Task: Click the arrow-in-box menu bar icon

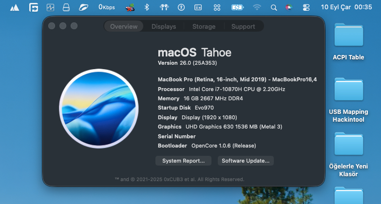Action: click(x=34, y=7)
